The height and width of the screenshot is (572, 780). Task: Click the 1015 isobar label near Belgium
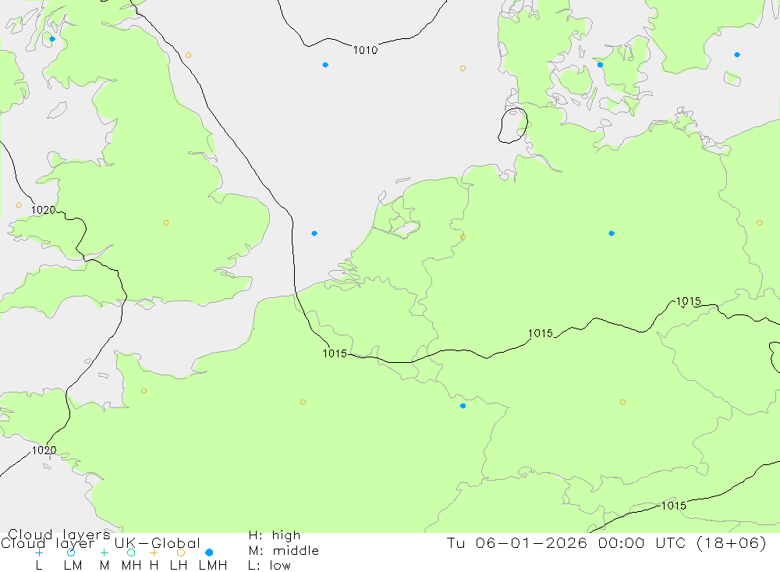tap(335, 354)
